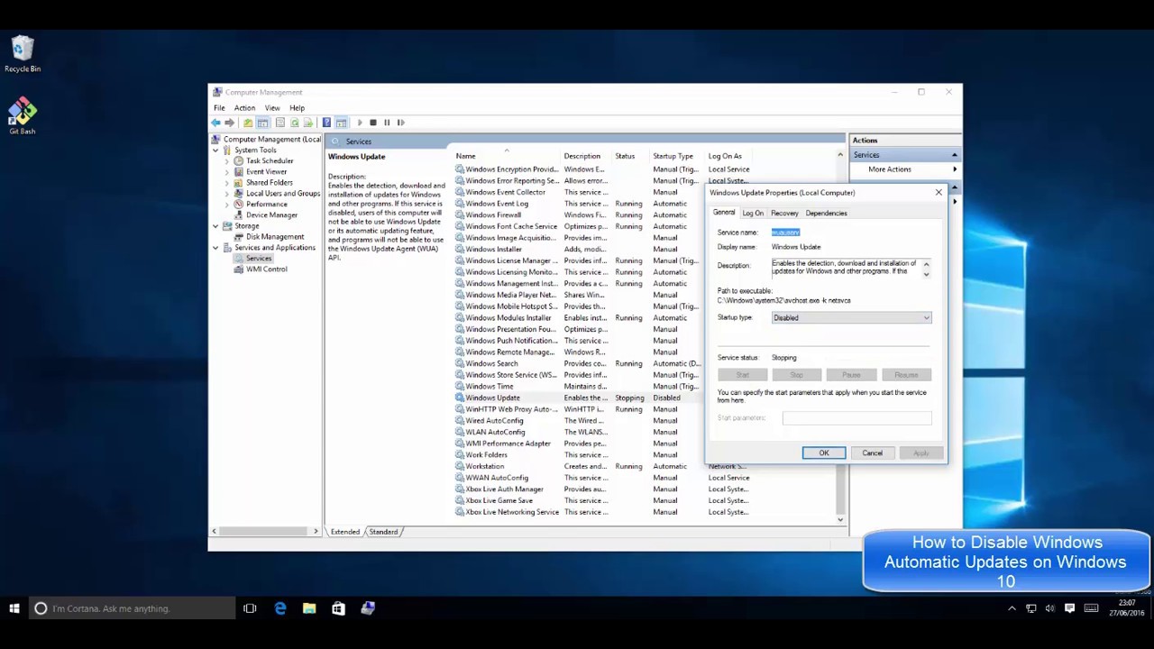Collapse the Storage tree node
Screen dimensions: 1154x649
pyautogui.click(x=215, y=226)
